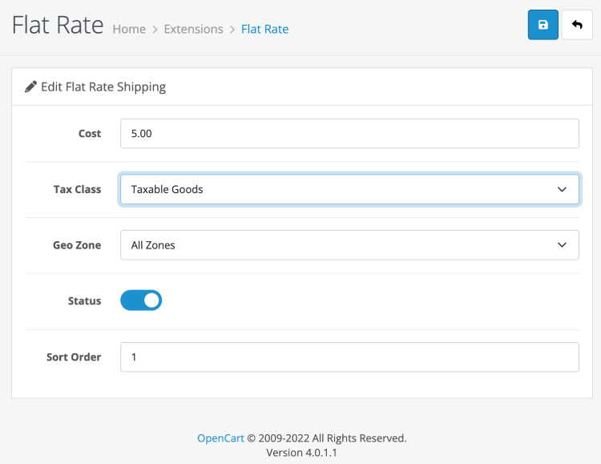Click the Status label
This screenshot has width=601, height=464.
[85, 301]
